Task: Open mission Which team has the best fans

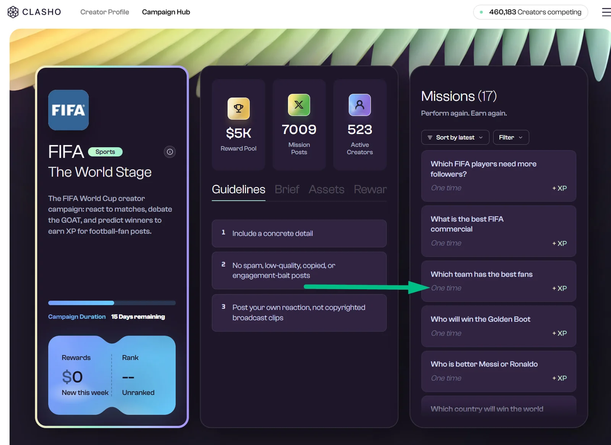Action: coord(499,281)
